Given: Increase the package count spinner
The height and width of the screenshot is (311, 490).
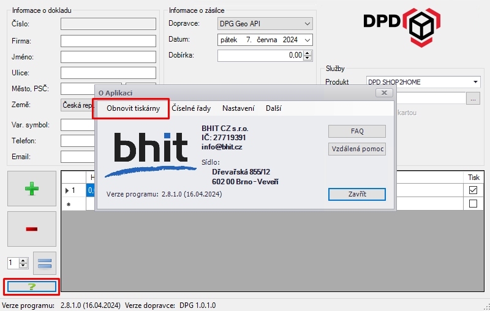Looking at the screenshot, I should (x=23, y=260).
